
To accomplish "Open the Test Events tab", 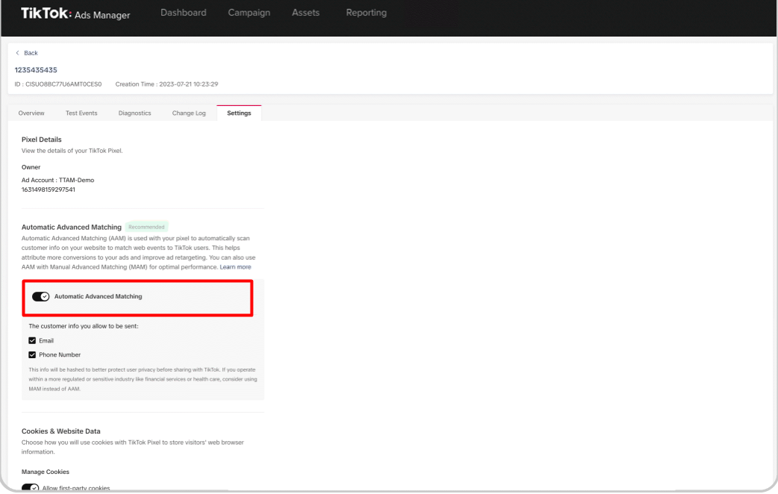I will (x=81, y=113).
